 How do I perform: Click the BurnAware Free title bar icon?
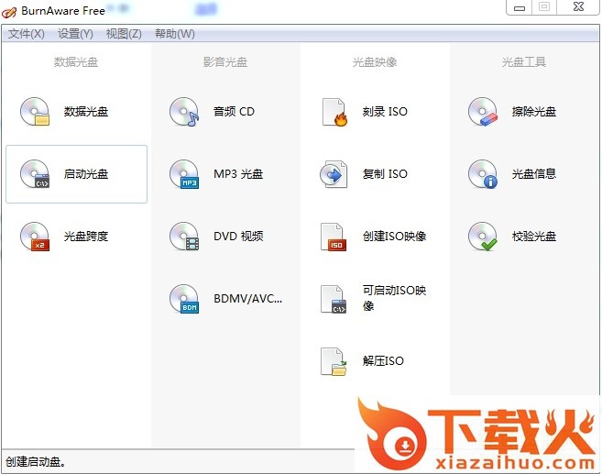click(12, 11)
